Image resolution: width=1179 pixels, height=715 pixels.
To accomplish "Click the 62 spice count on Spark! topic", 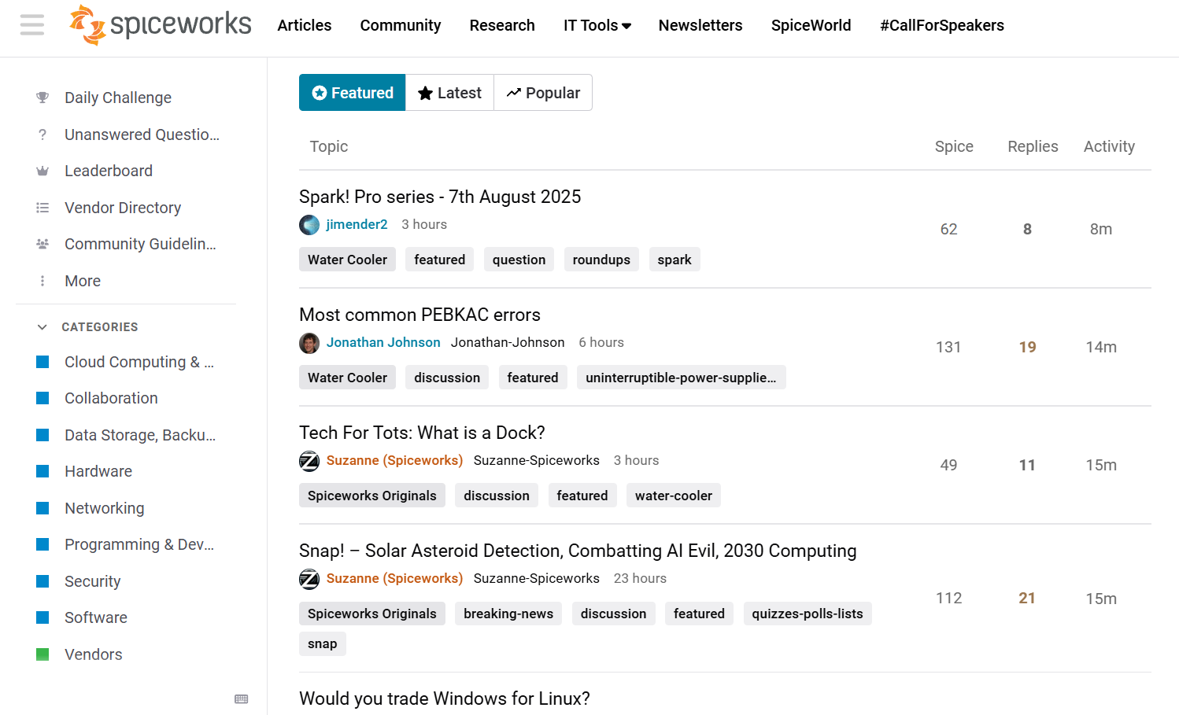I will 949,229.
